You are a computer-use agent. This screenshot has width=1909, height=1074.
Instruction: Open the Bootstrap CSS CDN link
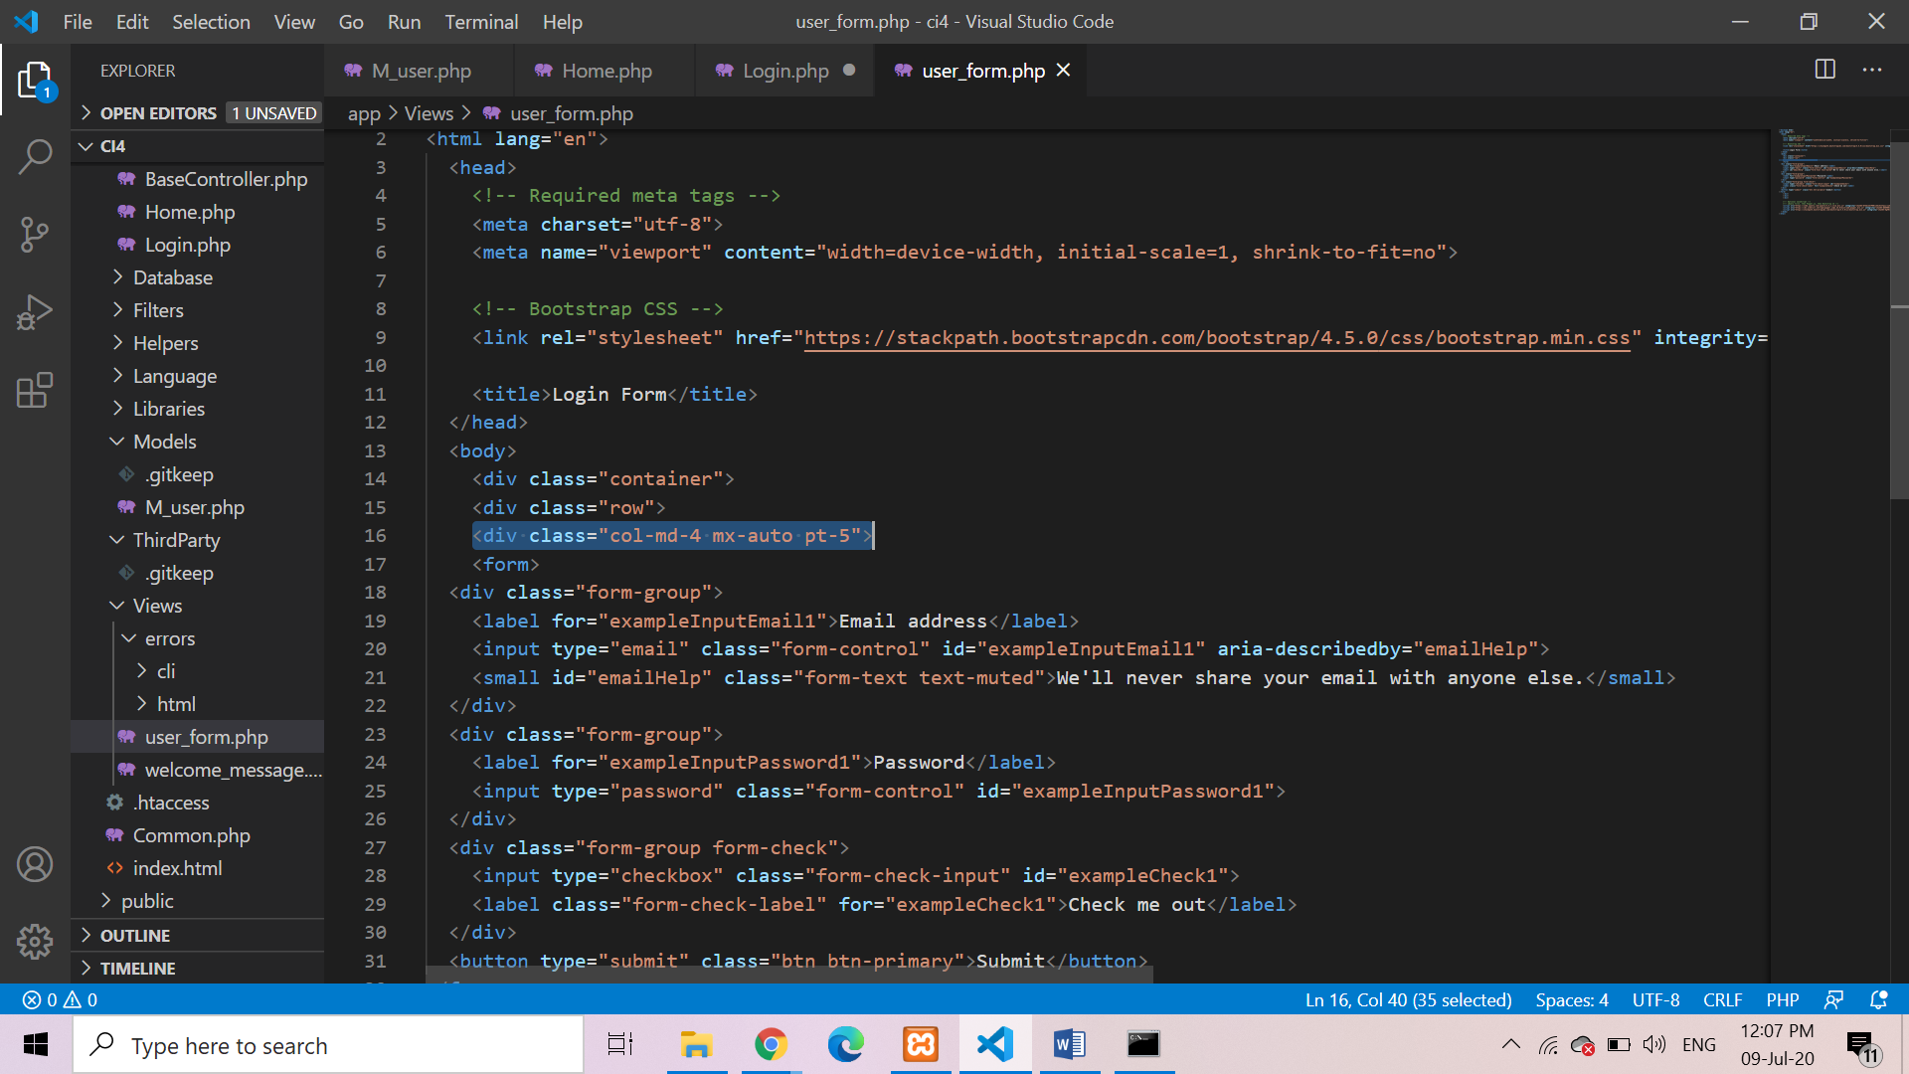pyautogui.click(x=1216, y=338)
